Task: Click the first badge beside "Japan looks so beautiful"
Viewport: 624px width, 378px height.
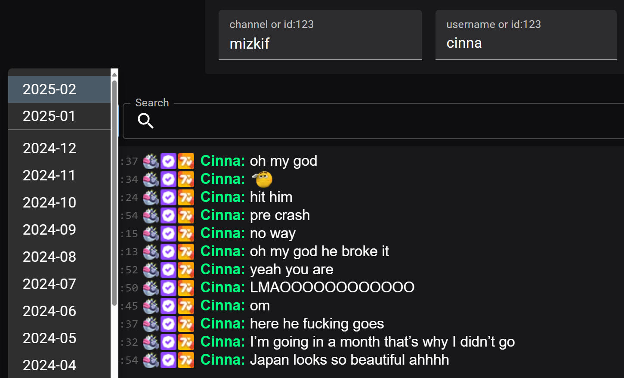Action: [x=151, y=360]
